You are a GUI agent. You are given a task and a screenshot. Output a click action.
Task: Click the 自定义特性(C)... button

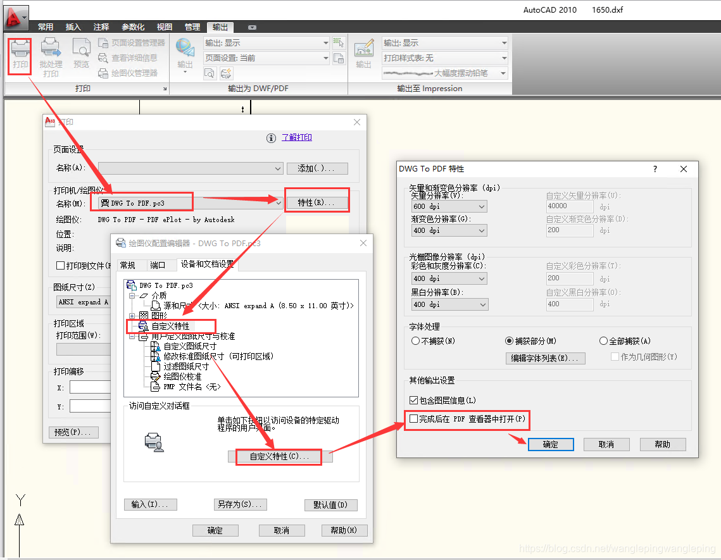click(x=279, y=457)
